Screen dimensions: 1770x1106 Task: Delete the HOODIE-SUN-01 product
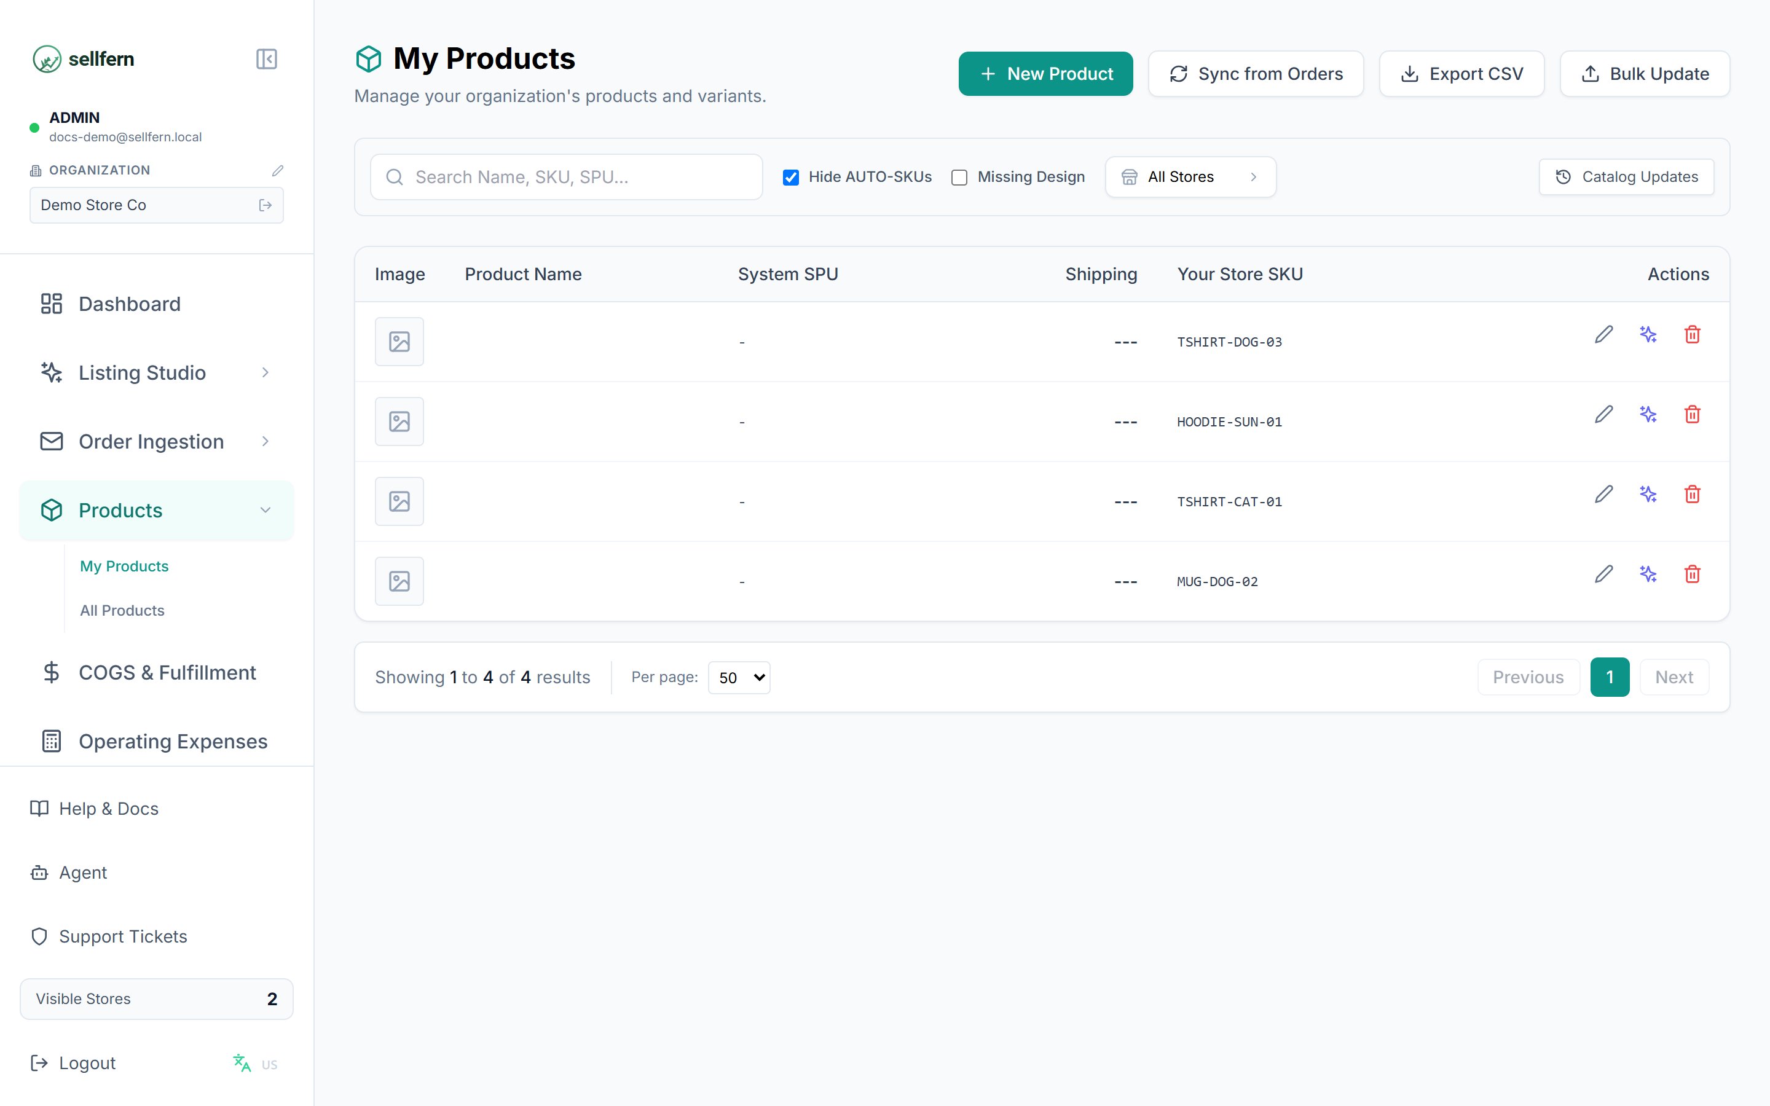1692,414
